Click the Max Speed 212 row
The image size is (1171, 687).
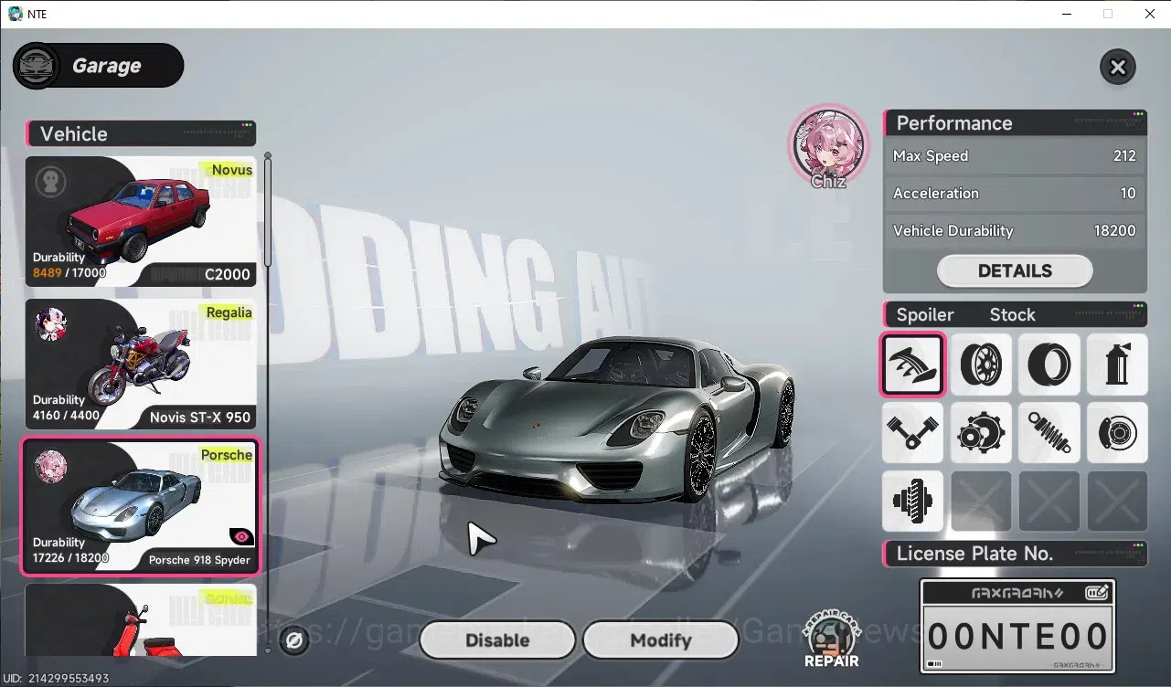[1015, 156]
